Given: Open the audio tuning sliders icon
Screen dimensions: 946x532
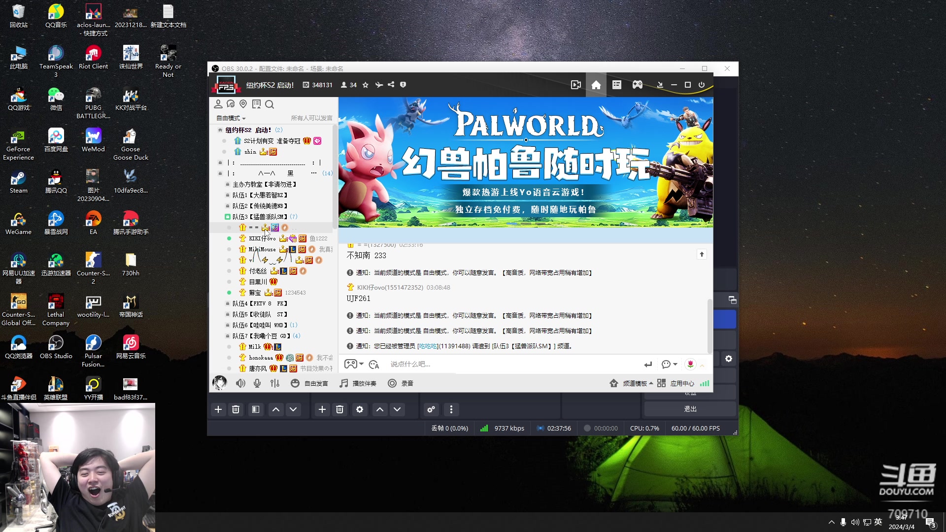Looking at the screenshot, I should 275,383.
